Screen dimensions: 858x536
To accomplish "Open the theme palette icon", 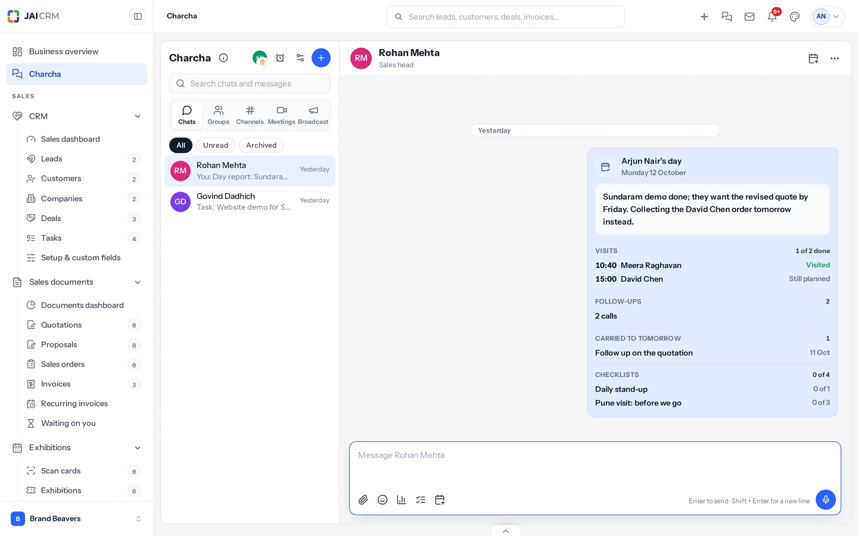I will (795, 17).
